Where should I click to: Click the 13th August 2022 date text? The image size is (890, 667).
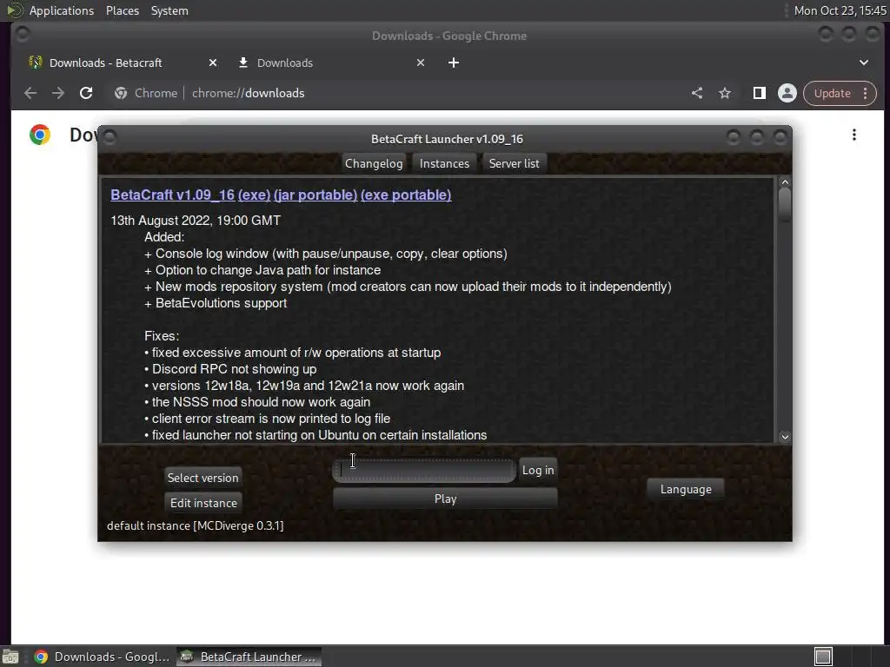(196, 221)
